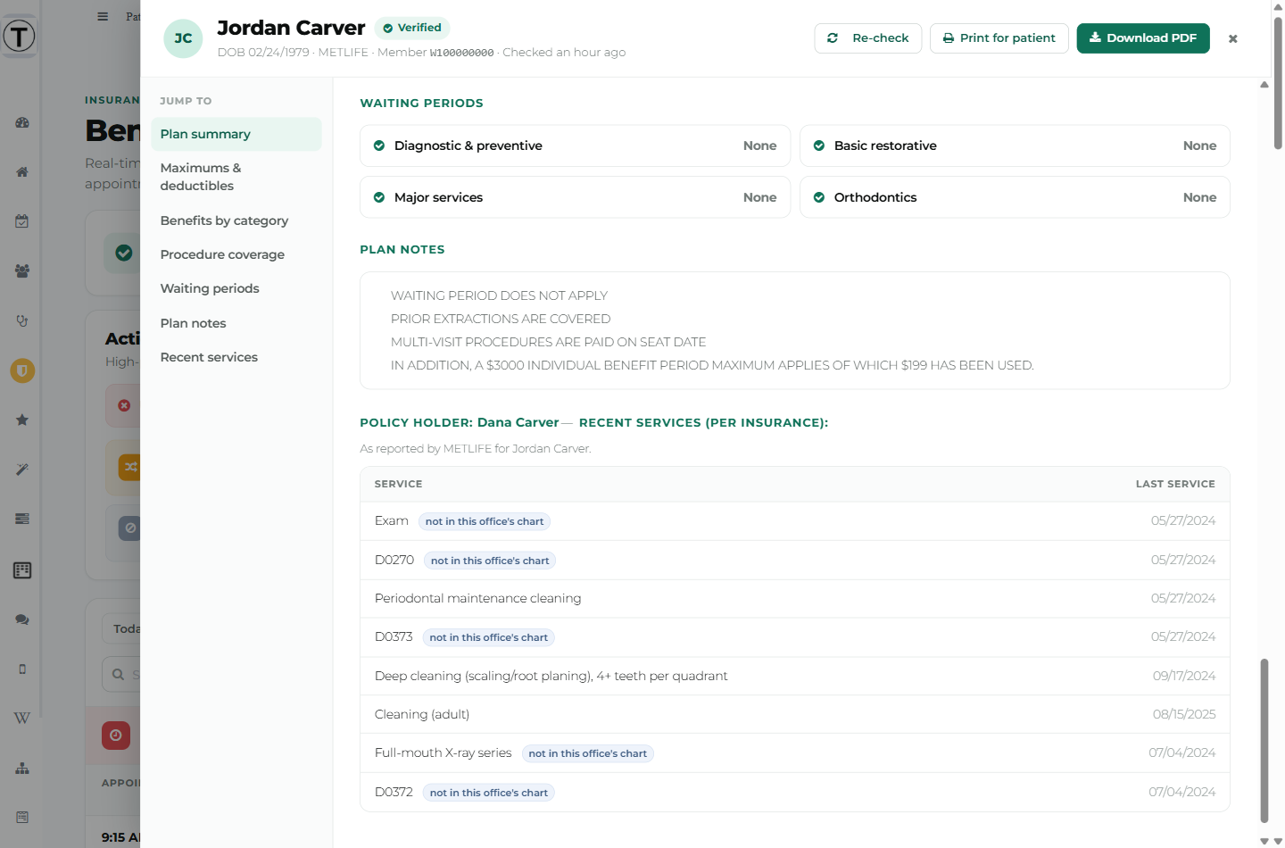Open the chat bubbles icon in sidebar
This screenshot has height=848, width=1285.
pos(22,619)
